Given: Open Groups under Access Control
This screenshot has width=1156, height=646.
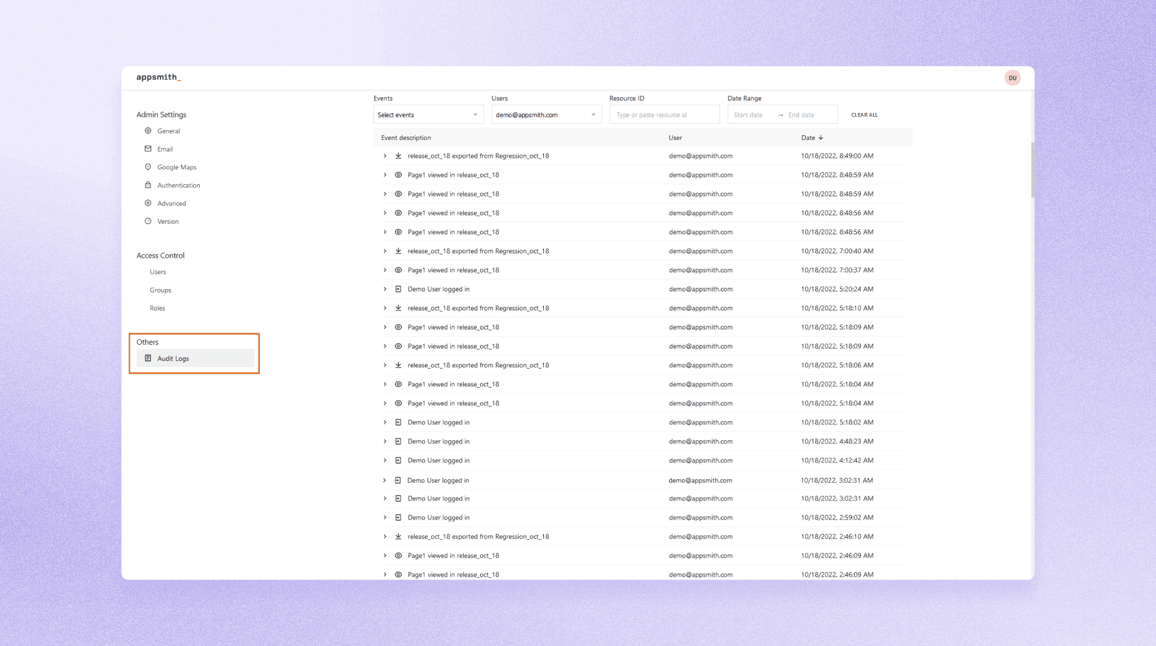Looking at the screenshot, I should click(x=160, y=290).
